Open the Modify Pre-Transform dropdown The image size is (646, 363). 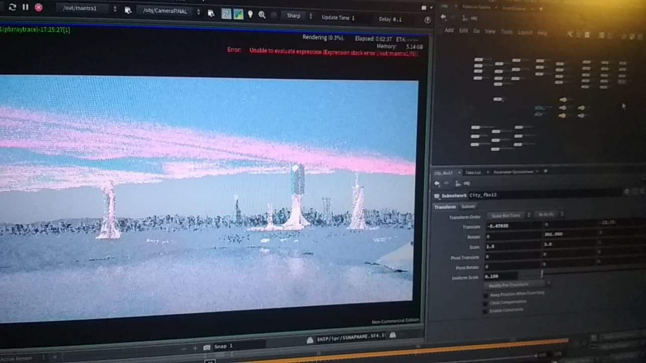(518, 285)
